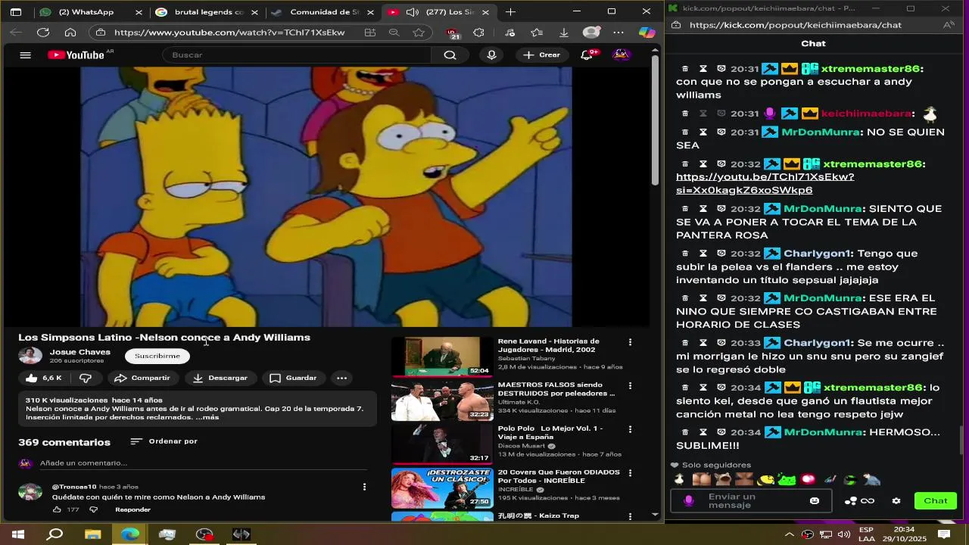969x545 pixels.
Task: Open options for the Rene Lavand video
Action: [x=630, y=342]
